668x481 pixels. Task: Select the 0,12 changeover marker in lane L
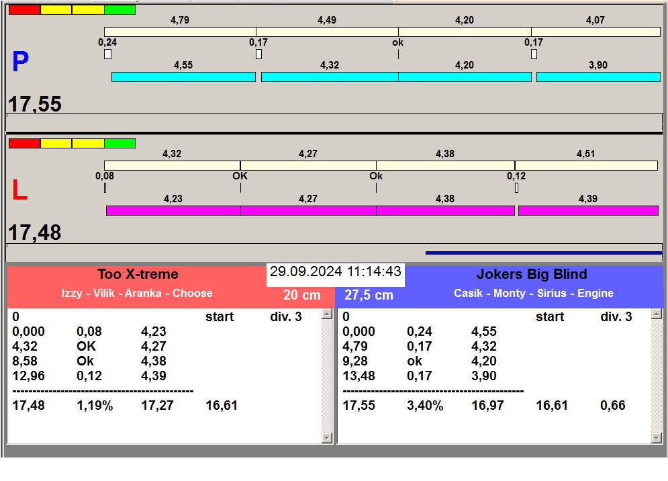pyautogui.click(x=516, y=188)
